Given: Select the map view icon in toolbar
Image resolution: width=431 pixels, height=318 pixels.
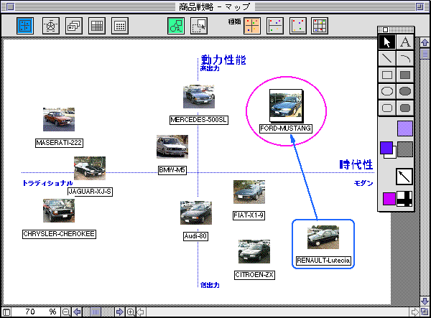Looking at the screenshot, I should point(25,26).
